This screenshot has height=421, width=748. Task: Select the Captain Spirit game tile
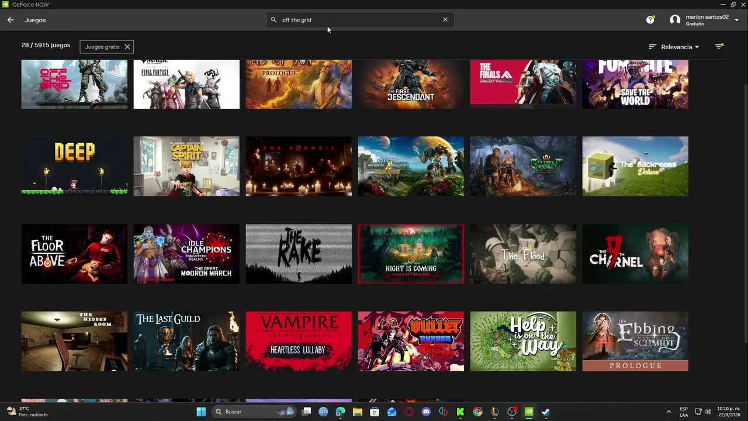pyautogui.click(x=186, y=167)
